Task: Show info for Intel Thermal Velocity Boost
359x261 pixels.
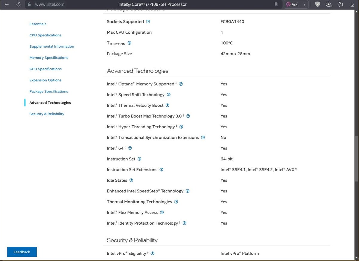Action: click(x=168, y=105)
